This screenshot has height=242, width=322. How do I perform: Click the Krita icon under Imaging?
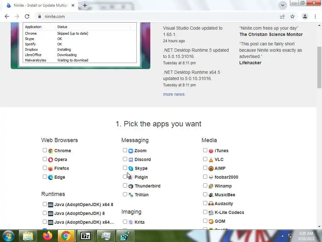[x=131, y=222]
